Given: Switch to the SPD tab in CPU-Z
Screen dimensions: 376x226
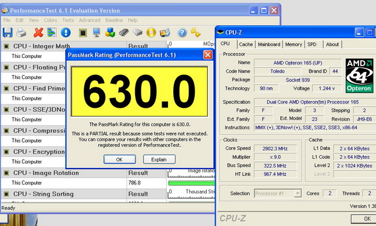Looking at the screenshot, I should tap(312, 44).
